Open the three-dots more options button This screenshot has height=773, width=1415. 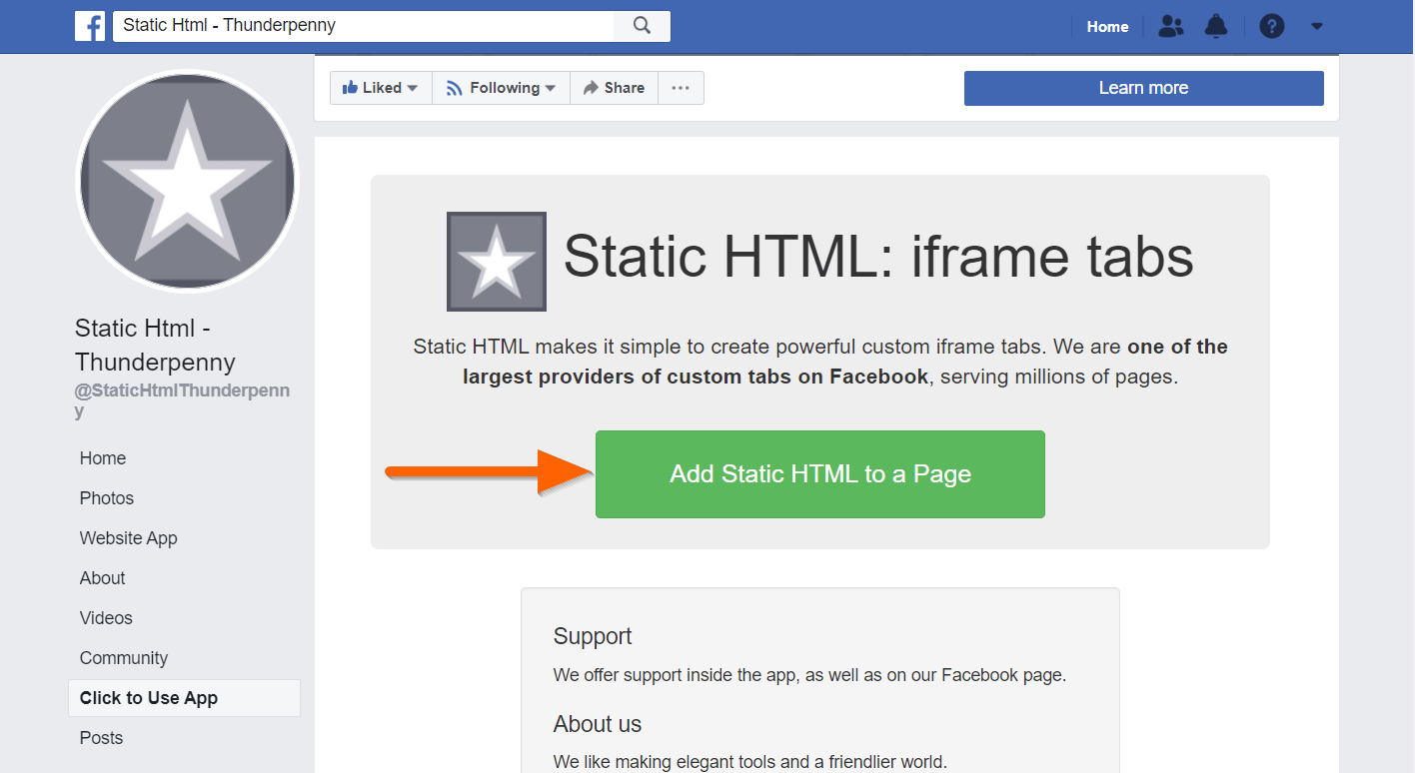(681, 88)
